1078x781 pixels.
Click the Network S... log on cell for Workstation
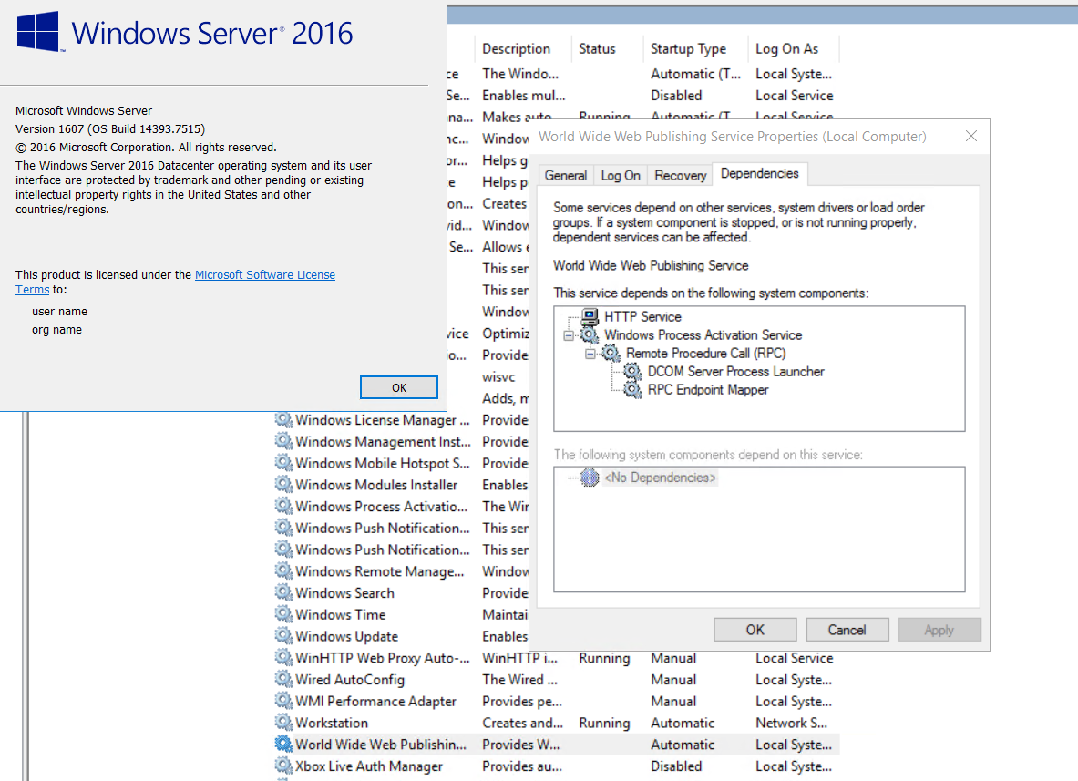[x=791, y=723]
